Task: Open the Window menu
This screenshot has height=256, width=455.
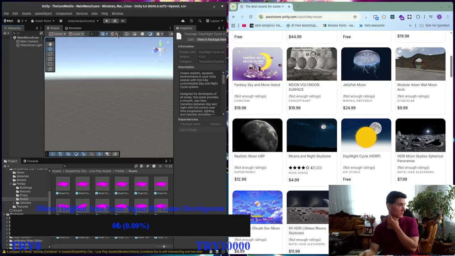Action: [x=118, y=14]
